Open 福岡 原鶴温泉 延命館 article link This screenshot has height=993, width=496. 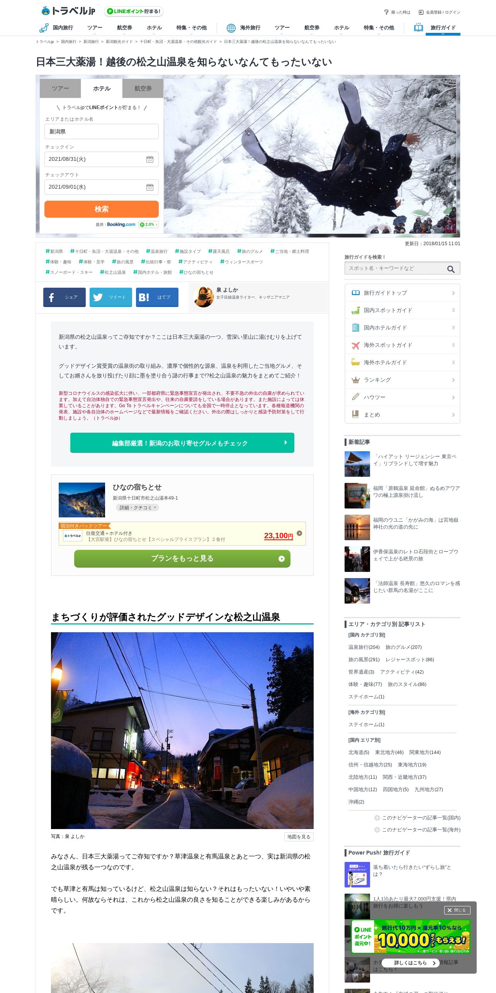click(416, 492)
